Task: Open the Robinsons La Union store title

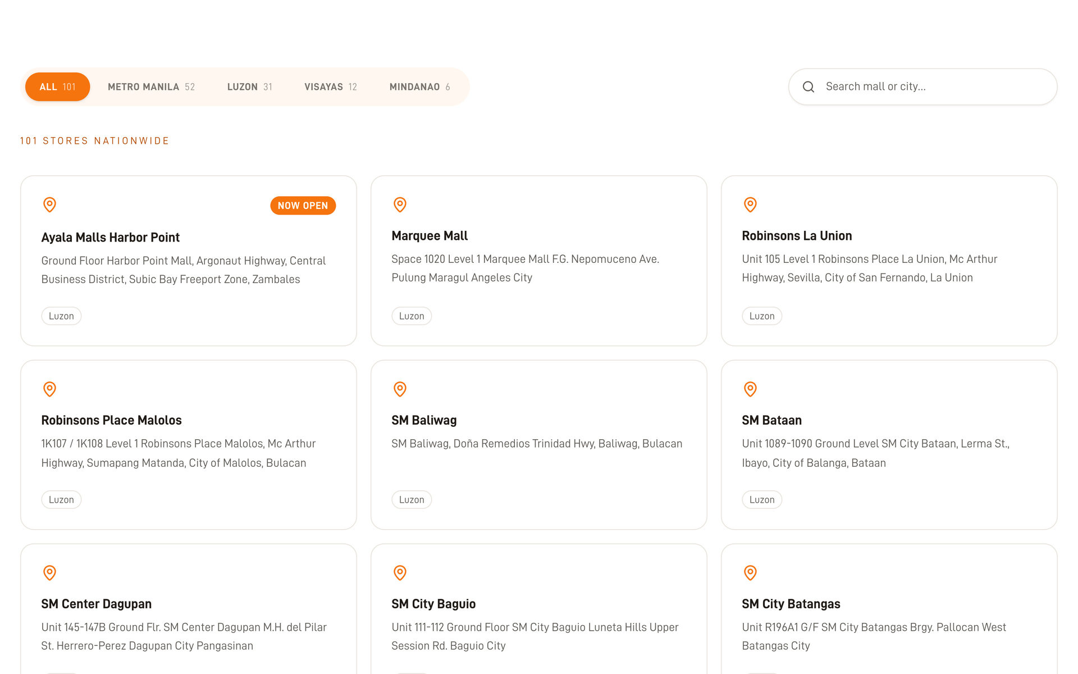Action: click(x=797, y=236)
